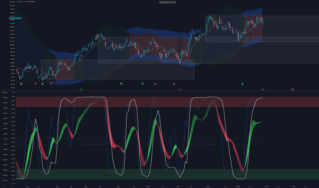Click the teal current price label on axis
The height and width of the screenshot is (188, 319).
coord(15,18)
